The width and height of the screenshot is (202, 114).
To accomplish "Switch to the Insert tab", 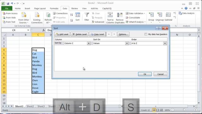I will coord(27,9).
